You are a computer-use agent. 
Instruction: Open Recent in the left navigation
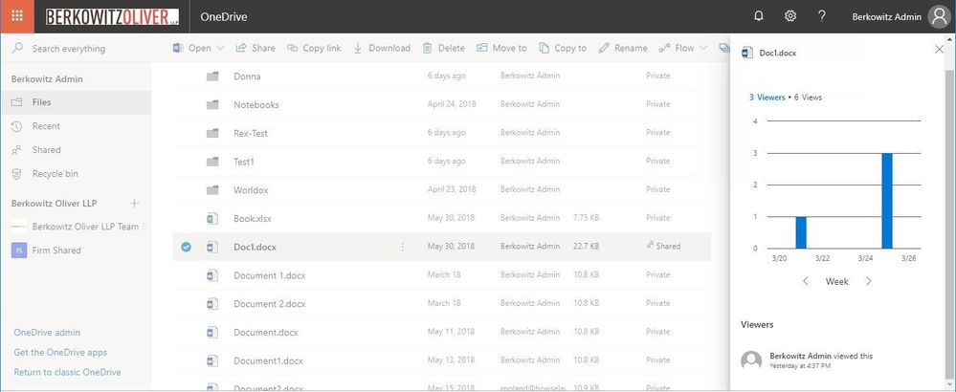(76, 126)
